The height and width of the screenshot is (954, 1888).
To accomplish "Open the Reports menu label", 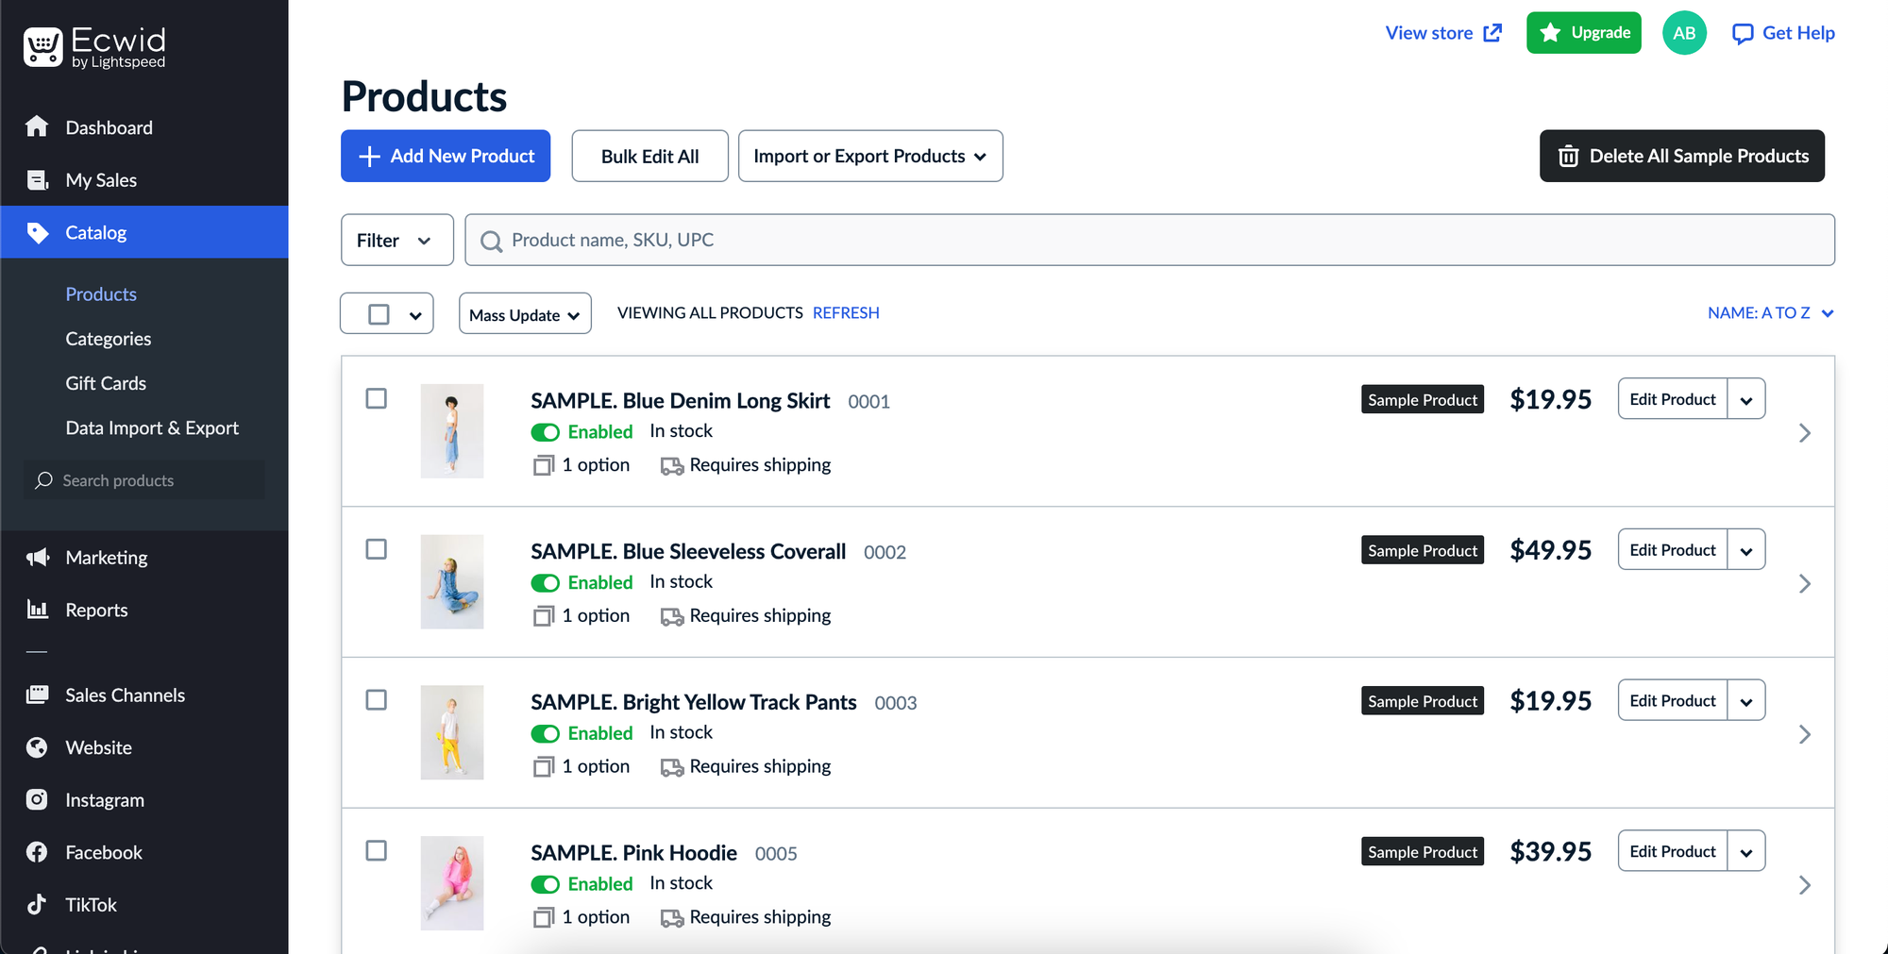I will tap(96, 611).
